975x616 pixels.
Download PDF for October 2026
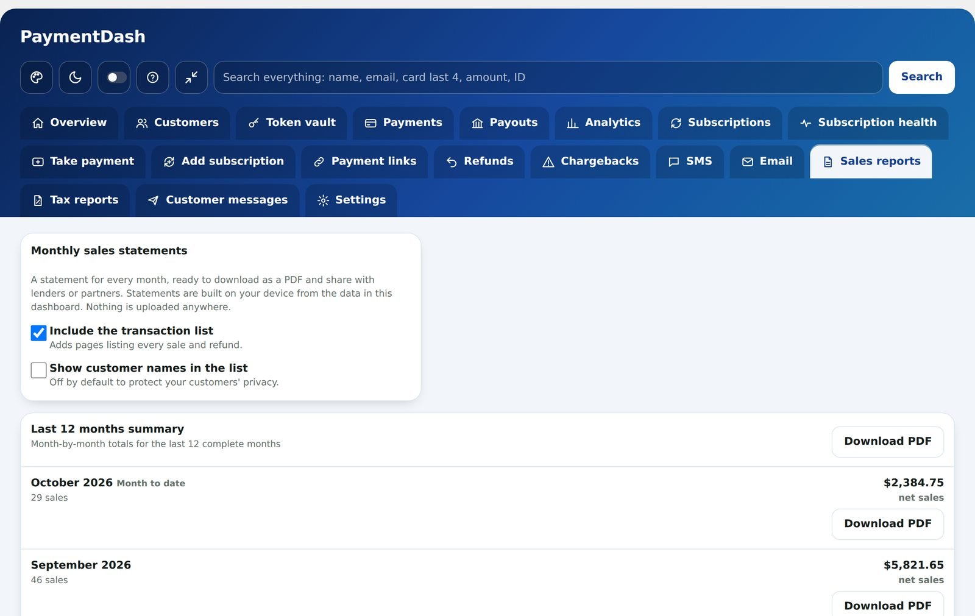[x=887, y=524]
